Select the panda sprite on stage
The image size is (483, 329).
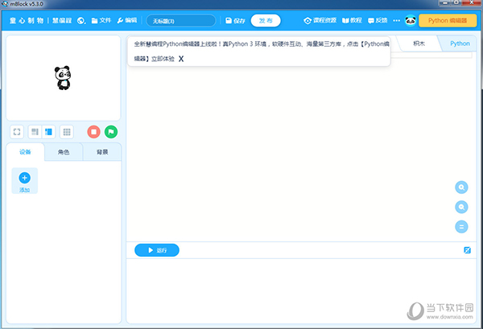click(63, 78)
